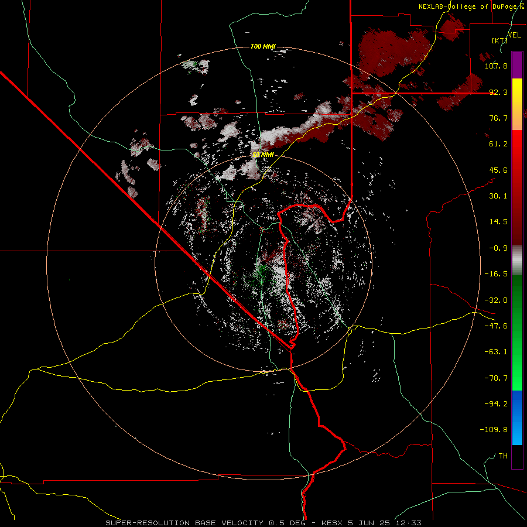The height and width of the screenshot is (527, 527).
Task: Click the -0.9 value on the velocity scale
Action: [x=498, y=248]
